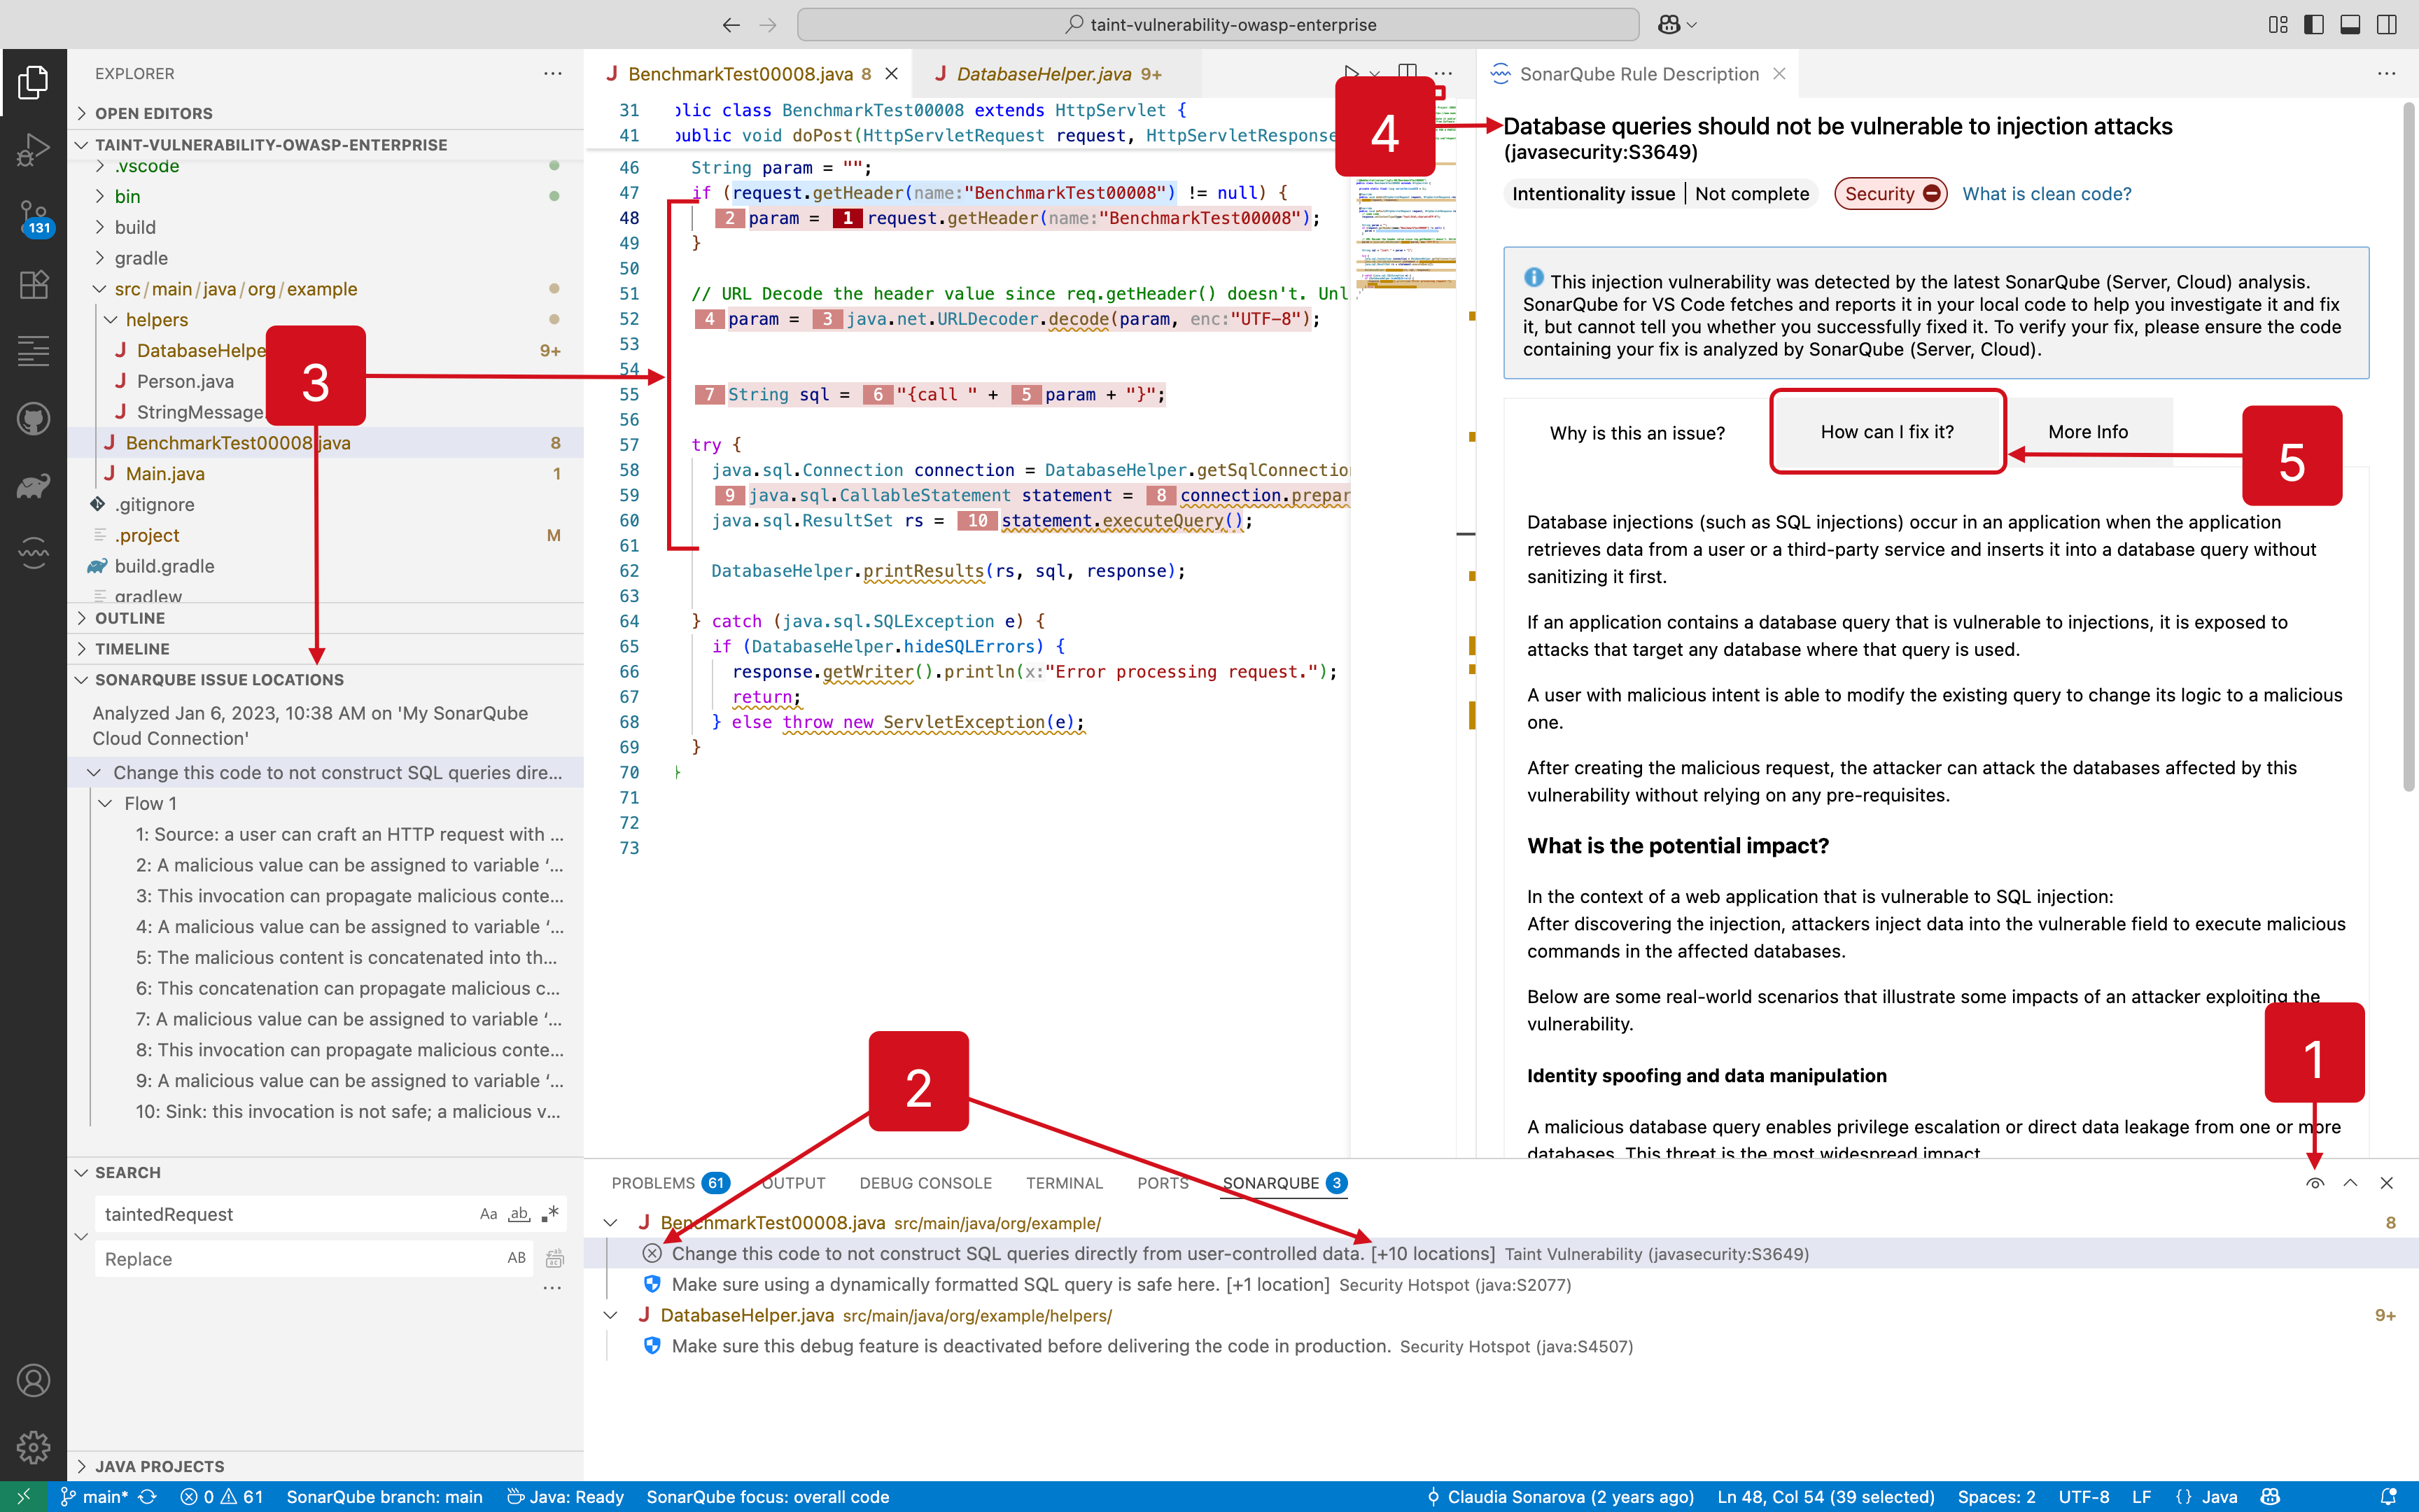The height and width of the screenshot is (1512, 2419).
Task: Go back with the navigation arrow
Action: point(731,25)
